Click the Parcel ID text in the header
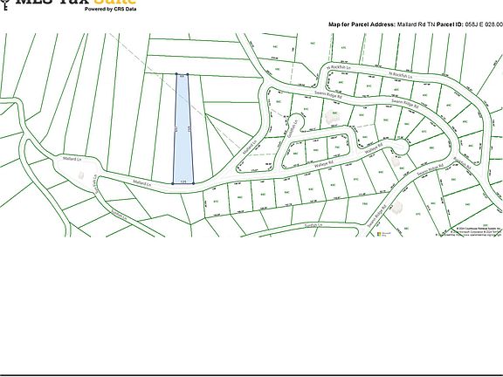 point(450,24)
